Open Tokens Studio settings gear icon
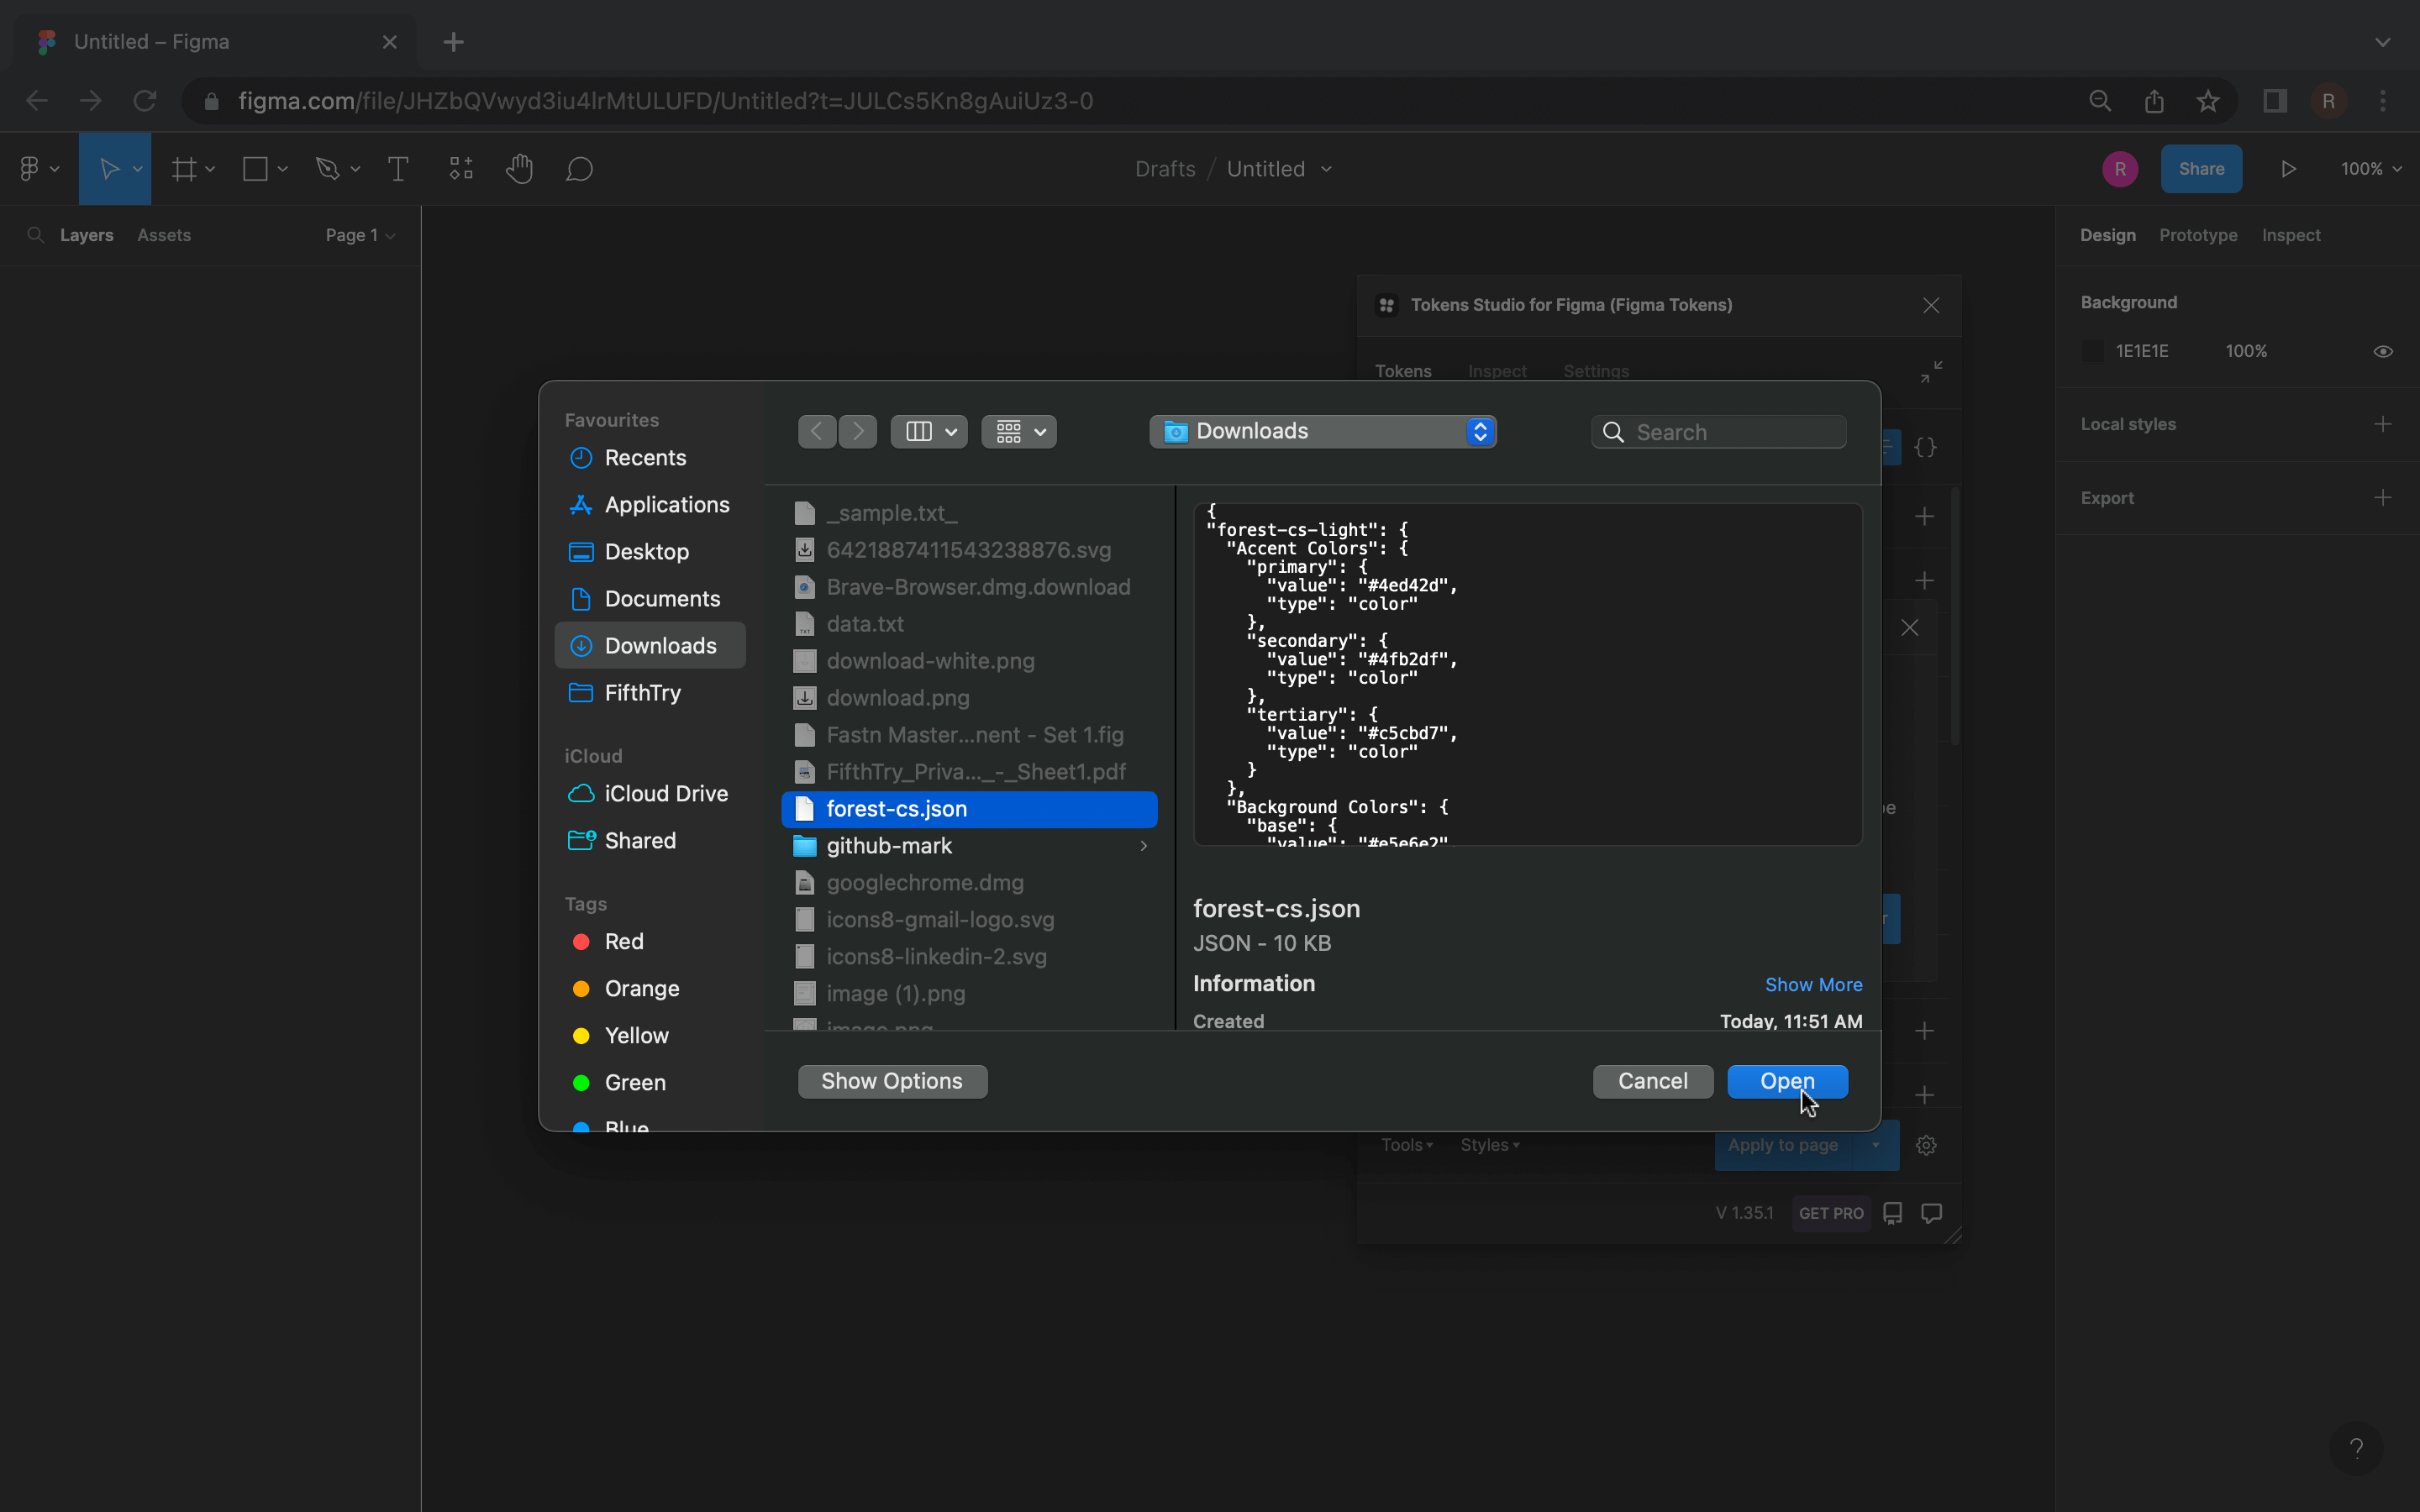Screen dimensions: 2420x1512 [x=1926, y=1145]
